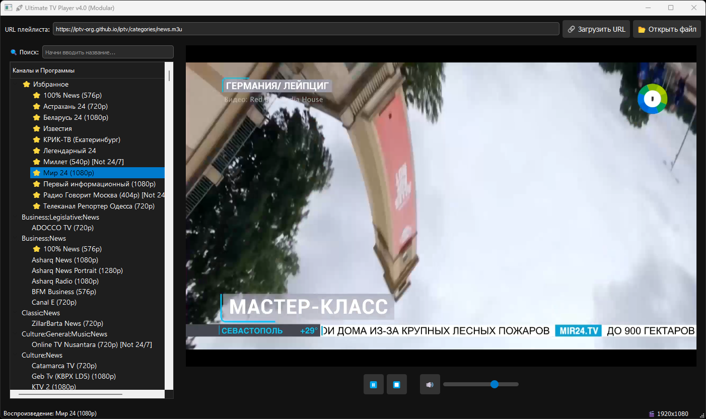Pause playback with the pause button
The height and width of the screenshot is (419, 706).
[374, 385]
